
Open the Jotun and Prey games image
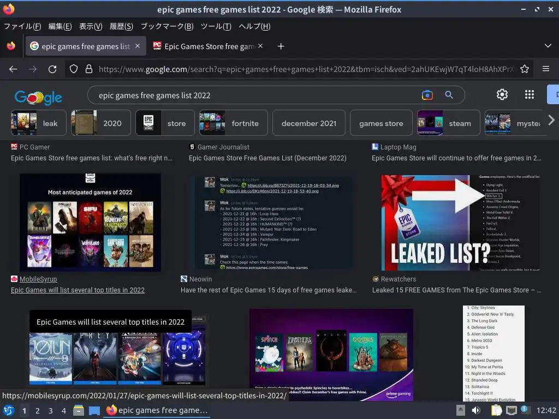118,358
